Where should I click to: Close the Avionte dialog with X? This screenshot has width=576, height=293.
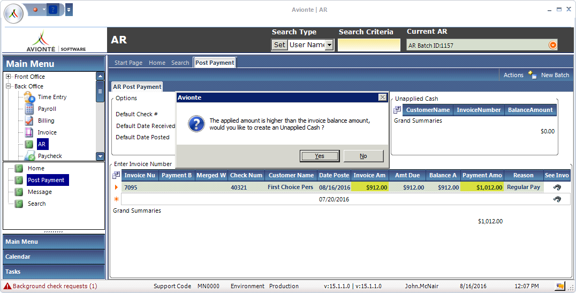click(382, 97)
